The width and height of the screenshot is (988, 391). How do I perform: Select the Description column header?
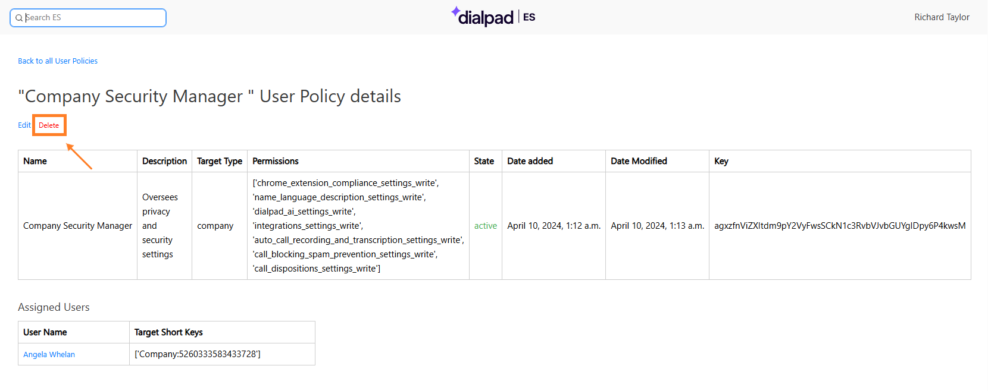tap(164, 161)
